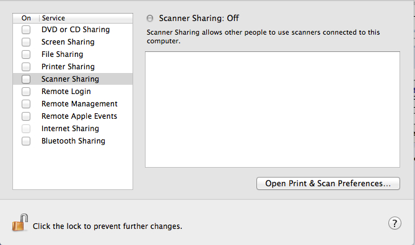Enable the Screen Sharing checkbox
415x245 pixels.
[x=26, y=42]
